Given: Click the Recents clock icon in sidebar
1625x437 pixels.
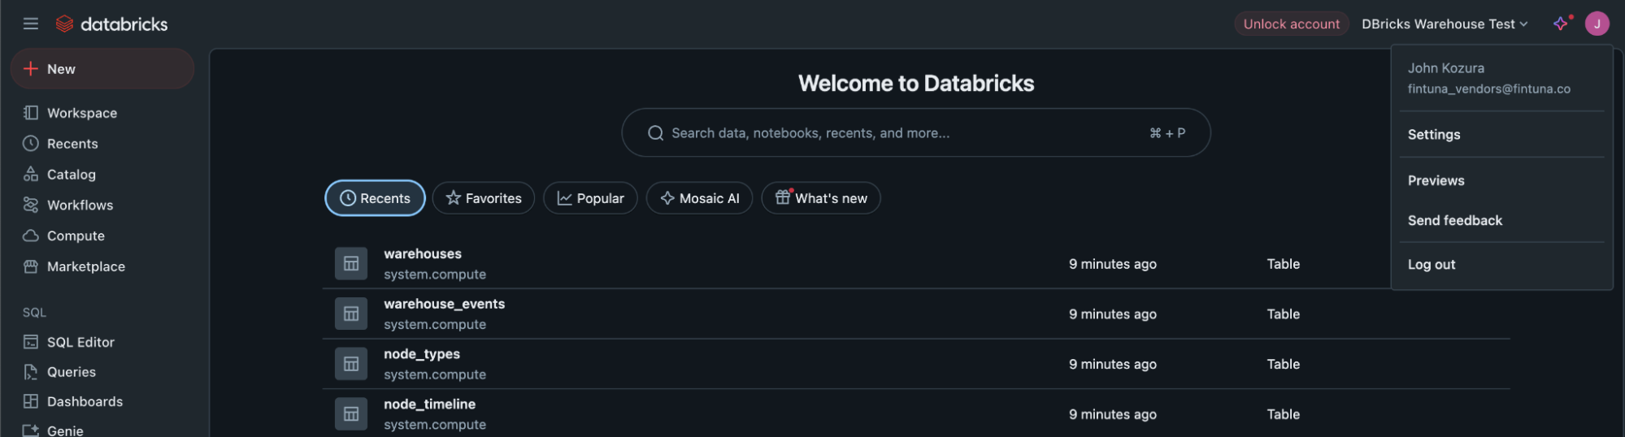Looking at the screenshot, I should click(31, 144).
